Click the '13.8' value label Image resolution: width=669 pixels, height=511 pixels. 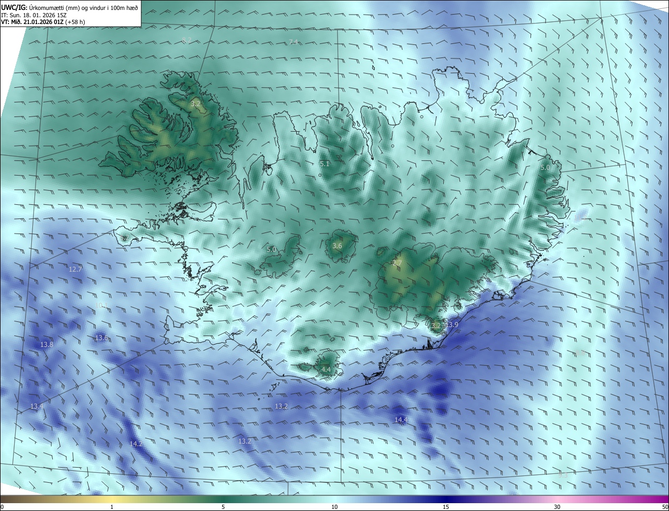tap(47, 345)
